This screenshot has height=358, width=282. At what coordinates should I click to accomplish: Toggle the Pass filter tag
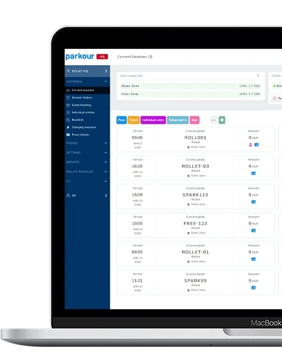(x=122, y=120)
